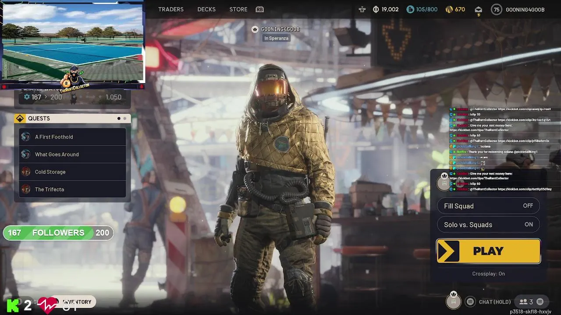Click the coin currency icon beside 19,002
561x315 pixels.
point(376,9)
